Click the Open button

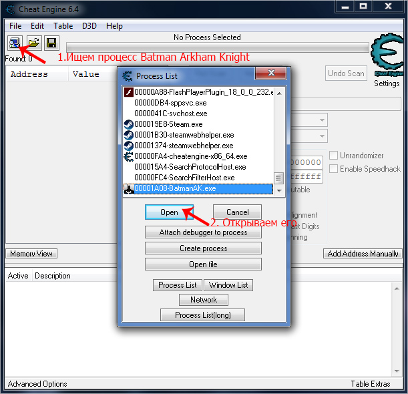pos(169,212)
